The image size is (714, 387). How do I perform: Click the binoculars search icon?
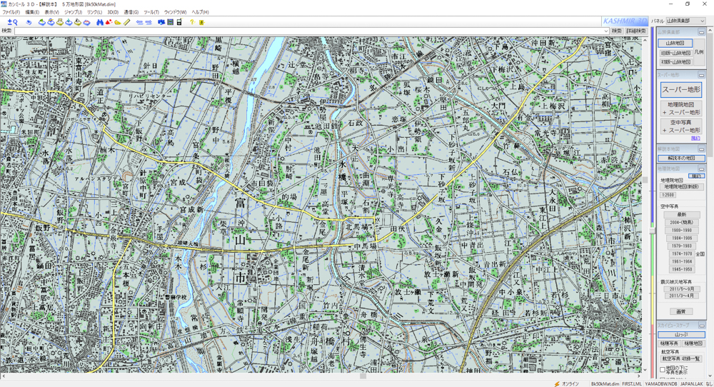100,22
